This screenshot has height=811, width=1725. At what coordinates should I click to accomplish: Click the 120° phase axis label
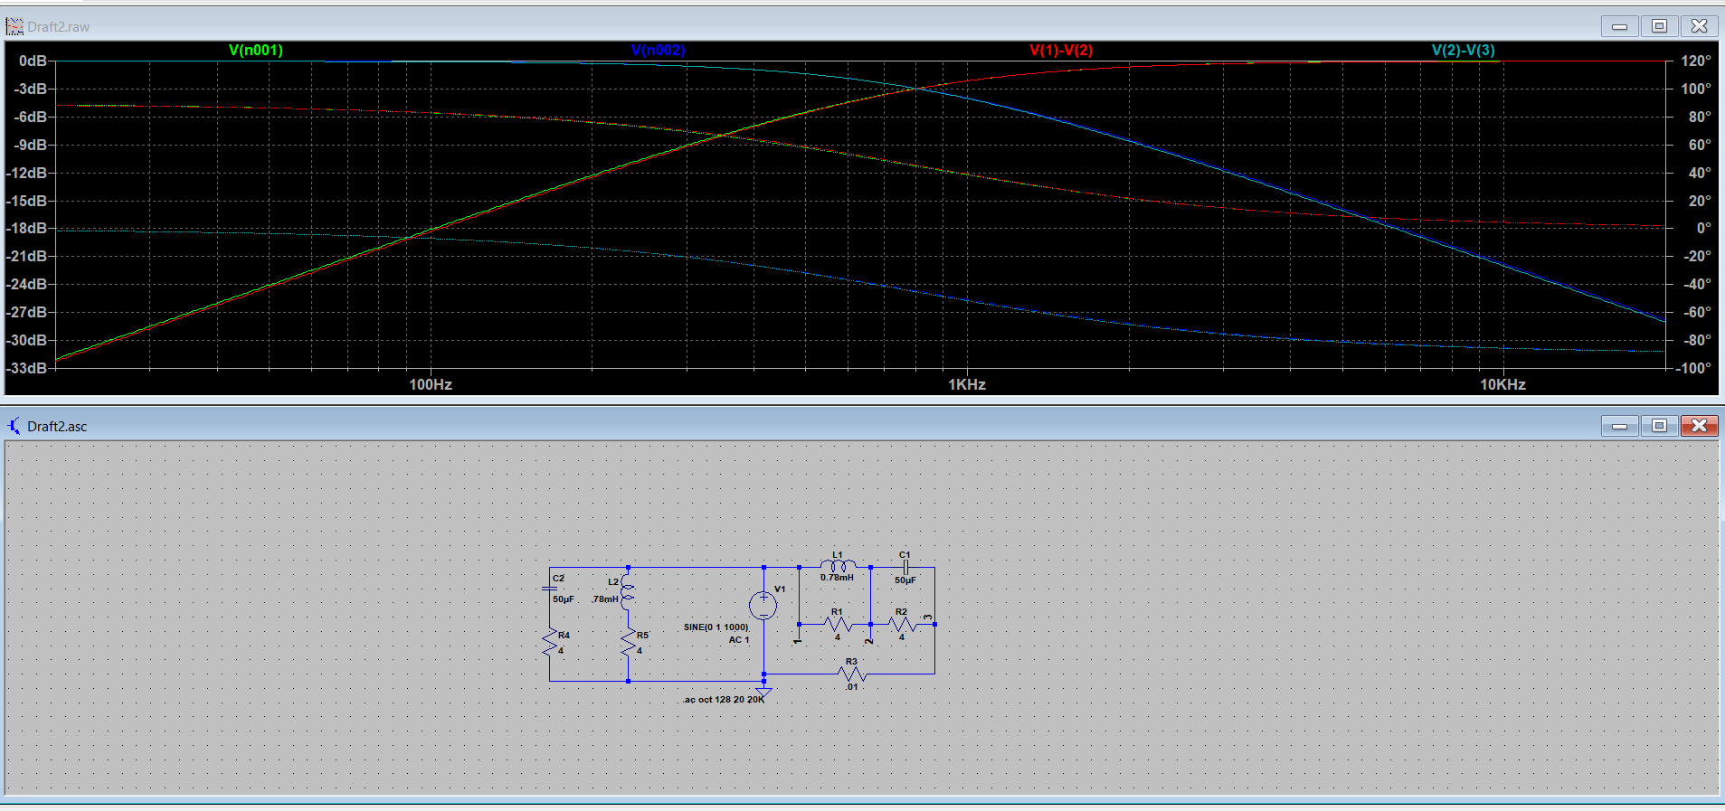click(1696, 61)
